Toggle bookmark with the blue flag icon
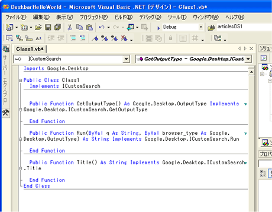The width and height of the screenshot is (272, 212). (x=95, y=38)
